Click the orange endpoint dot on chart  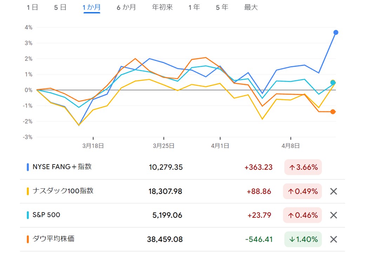[333, 112]
